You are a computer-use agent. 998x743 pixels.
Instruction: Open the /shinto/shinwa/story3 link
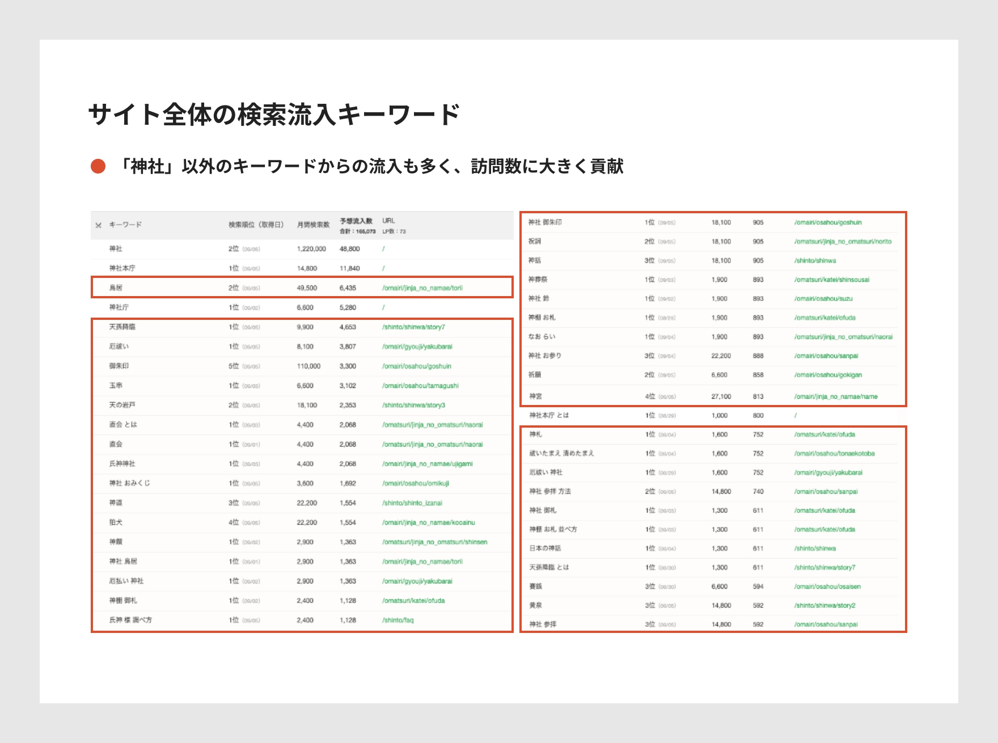[413, 406]
